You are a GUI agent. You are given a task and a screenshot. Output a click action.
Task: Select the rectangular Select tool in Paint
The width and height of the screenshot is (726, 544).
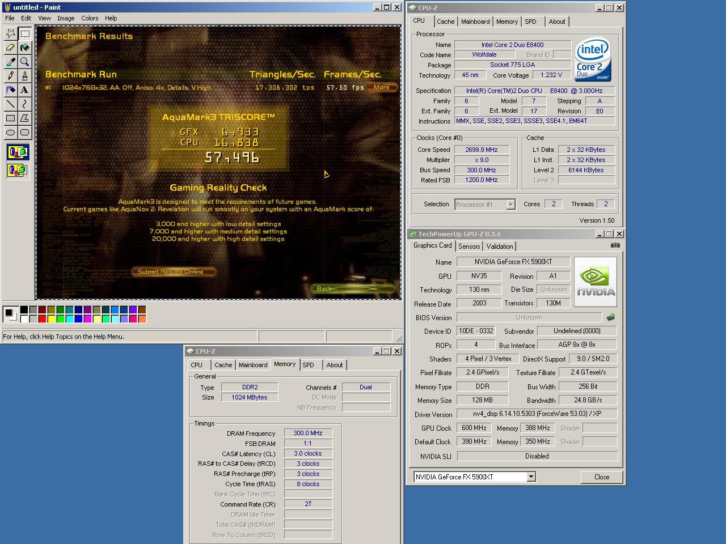[25, 33]
